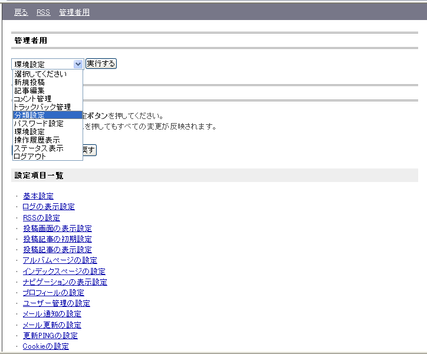The height and width of the screenshot is (354, 427).
Task: Choose 記事編集 in the dropdown list
Action: point(29,91)
